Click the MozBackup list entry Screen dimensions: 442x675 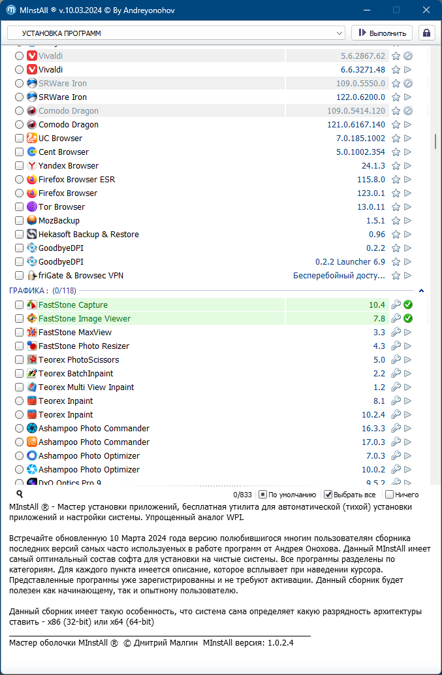tap(59, 221)
